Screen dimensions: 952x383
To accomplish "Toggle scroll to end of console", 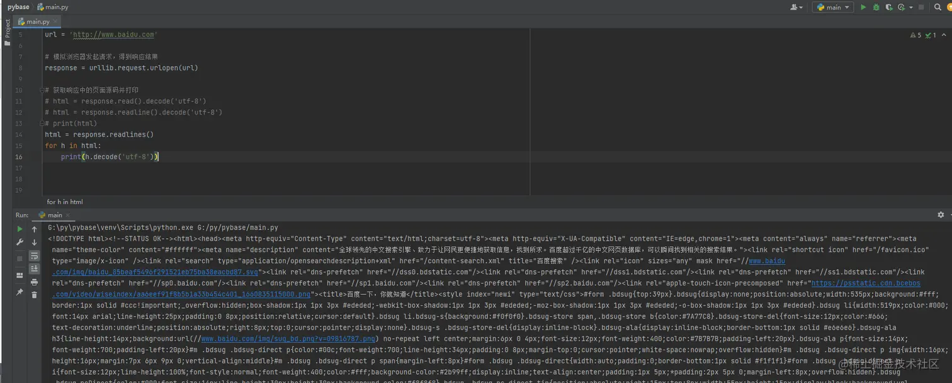I will tap(35, 269).
